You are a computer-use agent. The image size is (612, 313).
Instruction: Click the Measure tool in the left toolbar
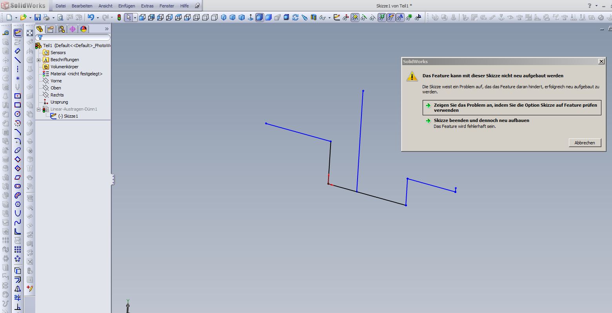coord(6,33)
